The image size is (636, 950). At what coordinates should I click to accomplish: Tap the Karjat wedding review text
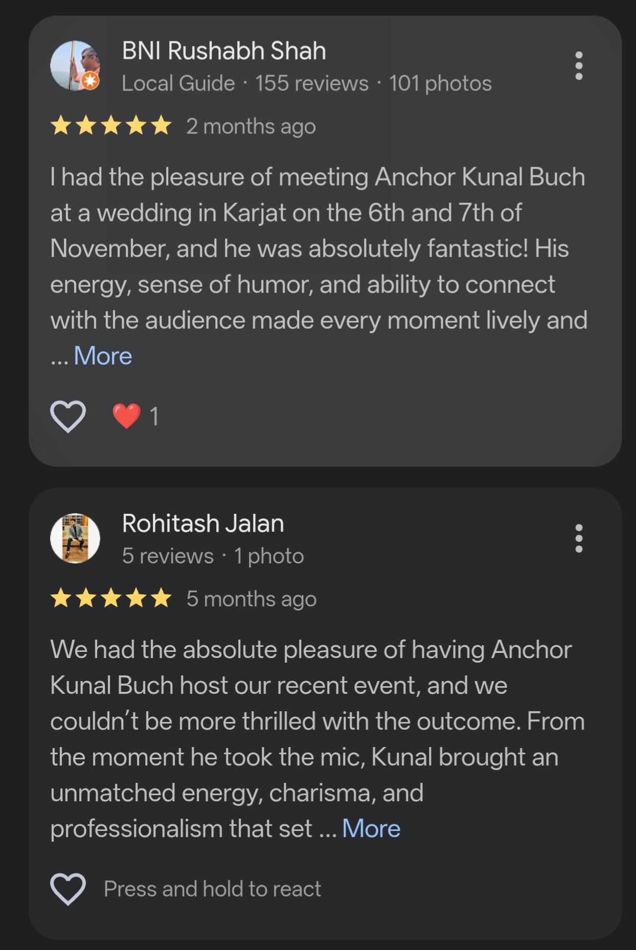coord(317,248)
